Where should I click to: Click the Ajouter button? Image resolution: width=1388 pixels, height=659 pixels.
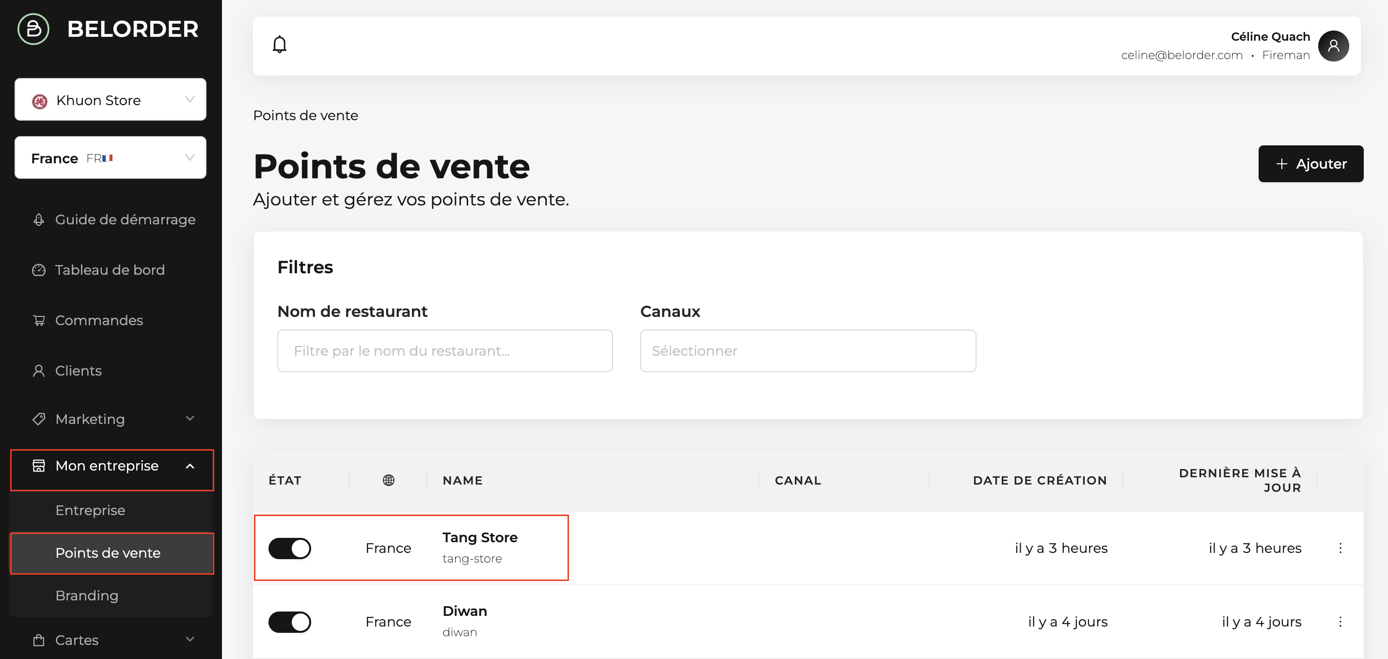point(1310,164)
